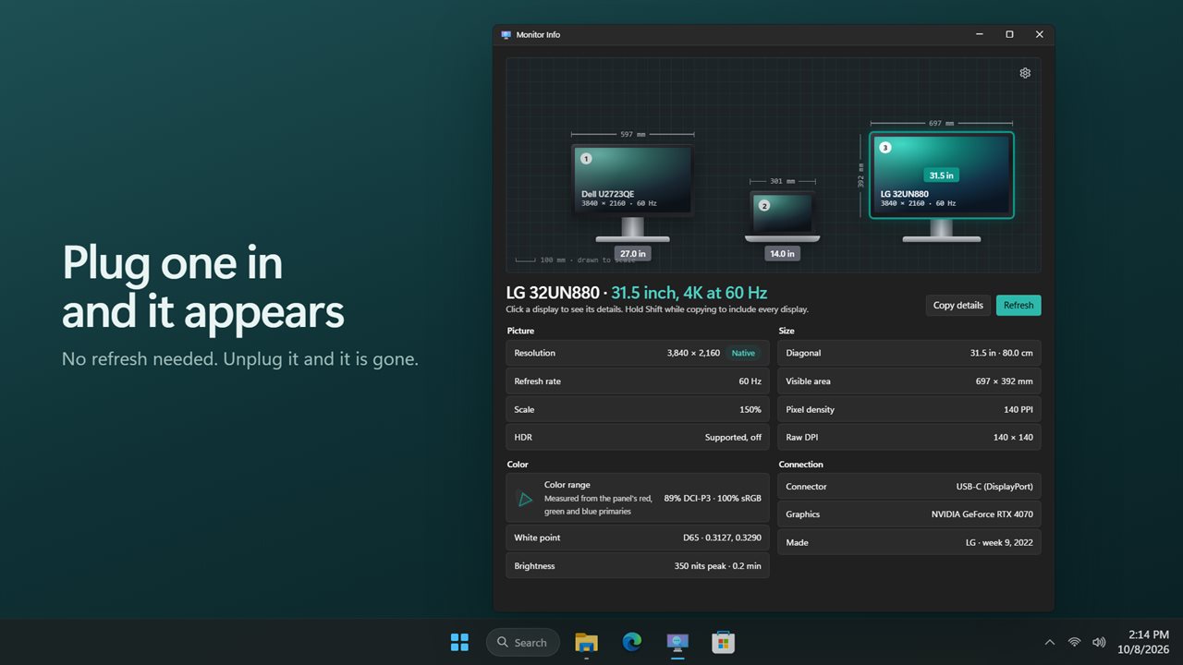This screenshot has height=665, width=1183.
Task: Click the "14.0 in" size label
Action: 782,253
